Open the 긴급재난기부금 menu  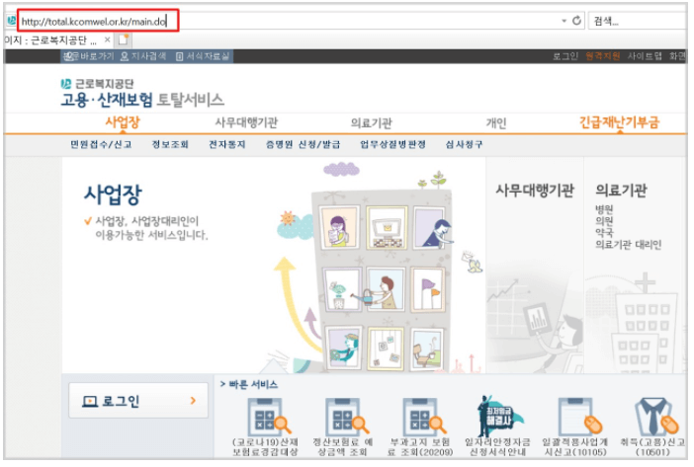(x=619, y=122)
